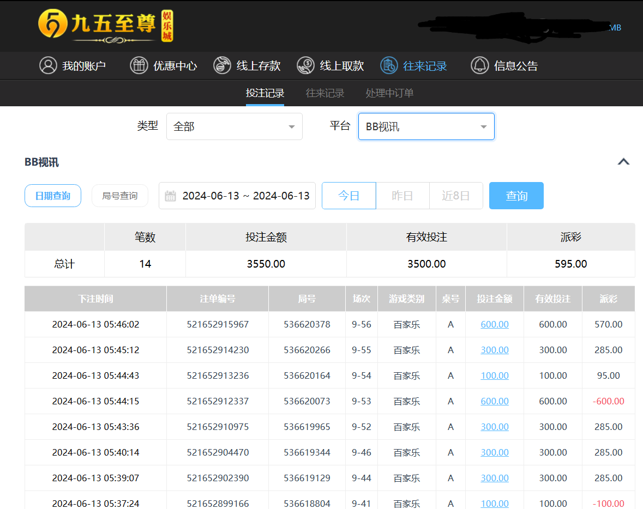Select the 今日 date range option

(x=348, y=196)
